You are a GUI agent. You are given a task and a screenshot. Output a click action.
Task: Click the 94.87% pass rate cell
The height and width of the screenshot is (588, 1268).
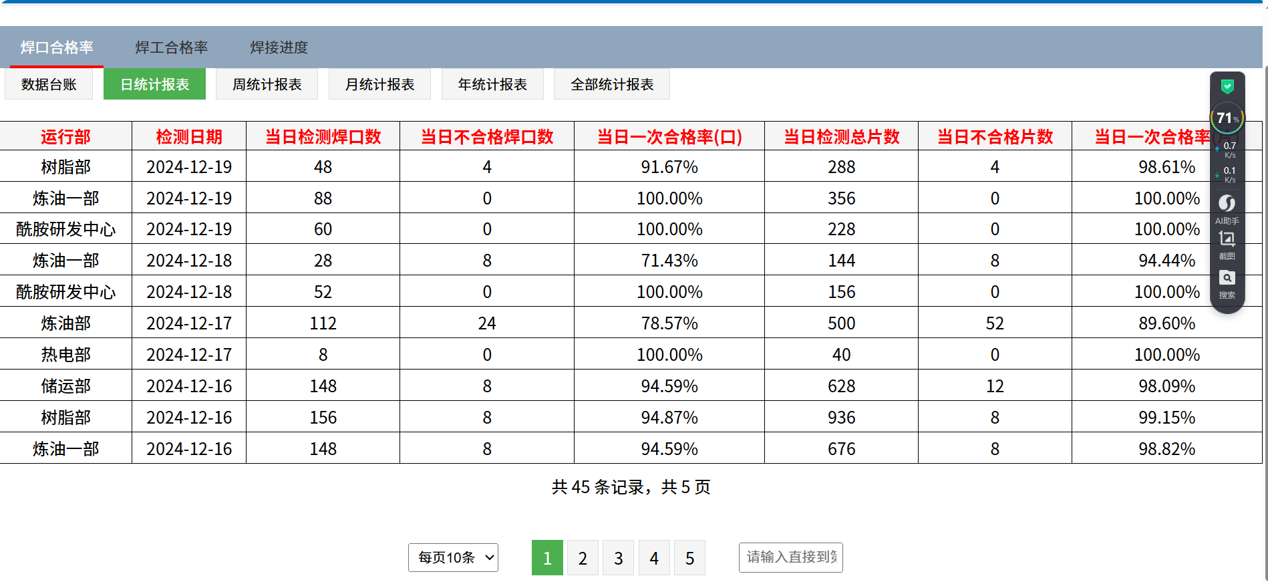(x=669, y=418)
